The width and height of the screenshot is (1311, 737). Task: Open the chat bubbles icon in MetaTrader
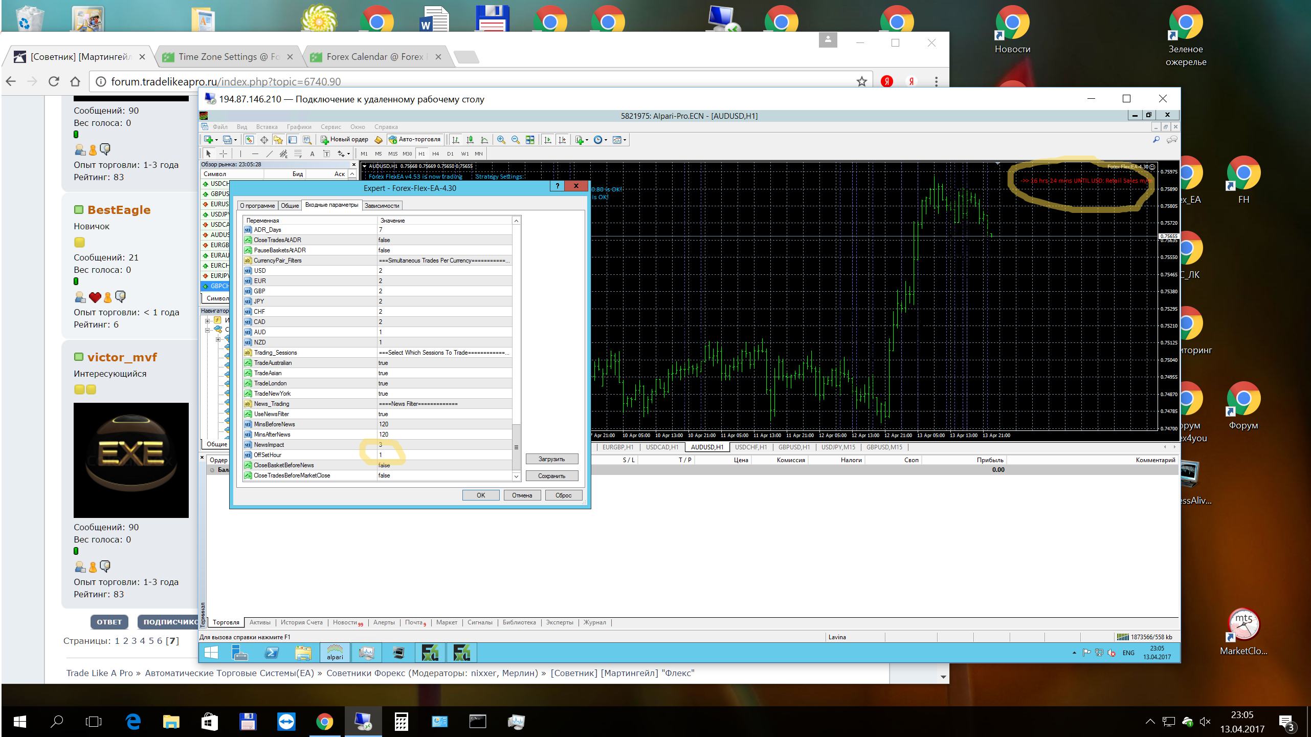(x=1172, y=140)
